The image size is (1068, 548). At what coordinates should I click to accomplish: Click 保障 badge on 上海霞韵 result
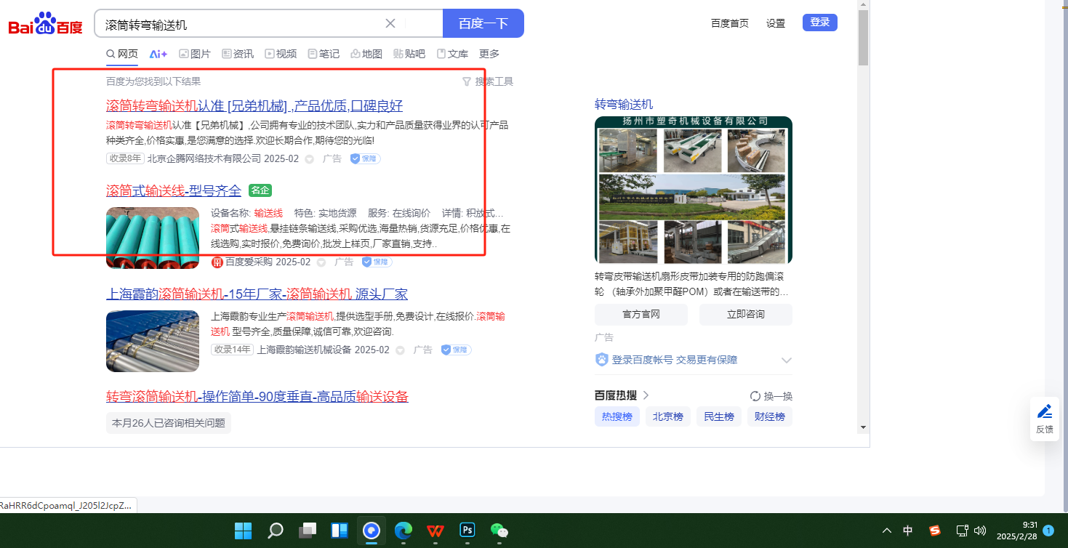tap(456, 350)
